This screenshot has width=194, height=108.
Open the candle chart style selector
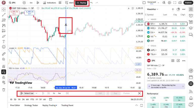[x=38, y=3]
